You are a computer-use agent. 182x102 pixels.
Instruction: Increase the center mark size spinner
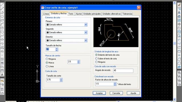click(x=78, y=61)
